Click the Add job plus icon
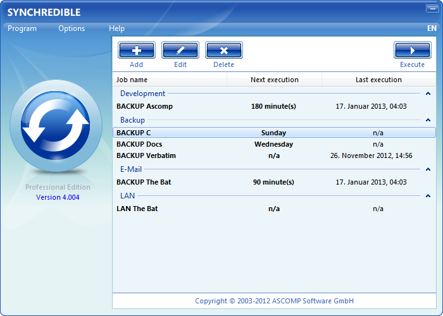 click(x=136, y=51)
